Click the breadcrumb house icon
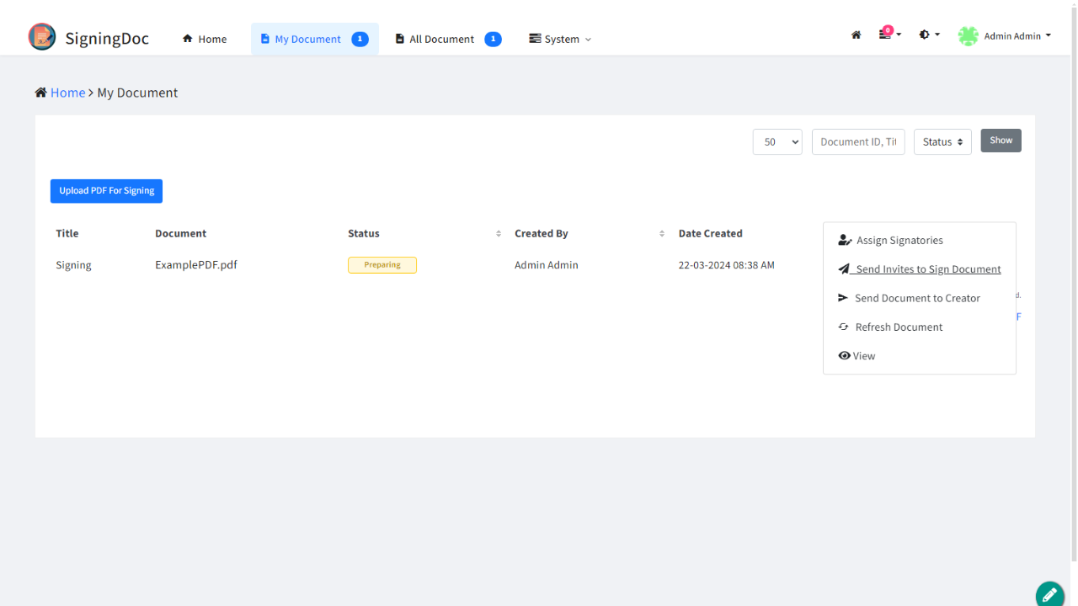The image size is (1078, 606). click(40, 93)
